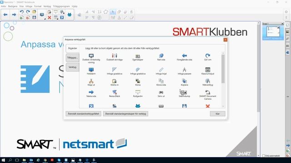Open the Attachments side tab with the paperclip icon
Image resolution: width=291 pixels, height=163 pixels.
click(287, 38)
